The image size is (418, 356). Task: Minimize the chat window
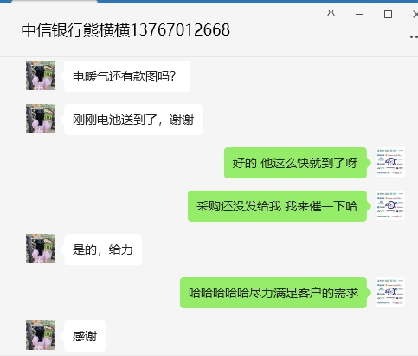click(x=359, y=15)
